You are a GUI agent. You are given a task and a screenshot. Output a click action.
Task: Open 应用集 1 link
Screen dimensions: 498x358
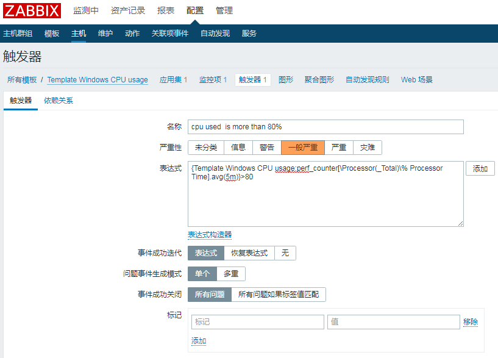[173, 80]
